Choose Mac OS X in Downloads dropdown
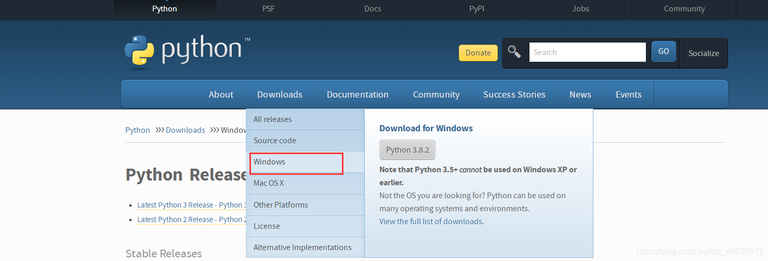 [x=305, y=183]
